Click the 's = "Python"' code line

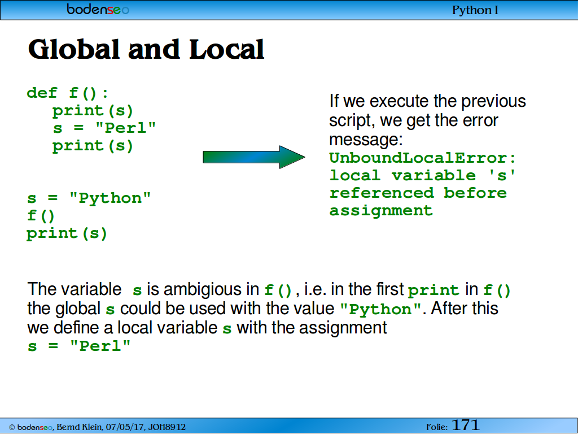coord(89,198)
